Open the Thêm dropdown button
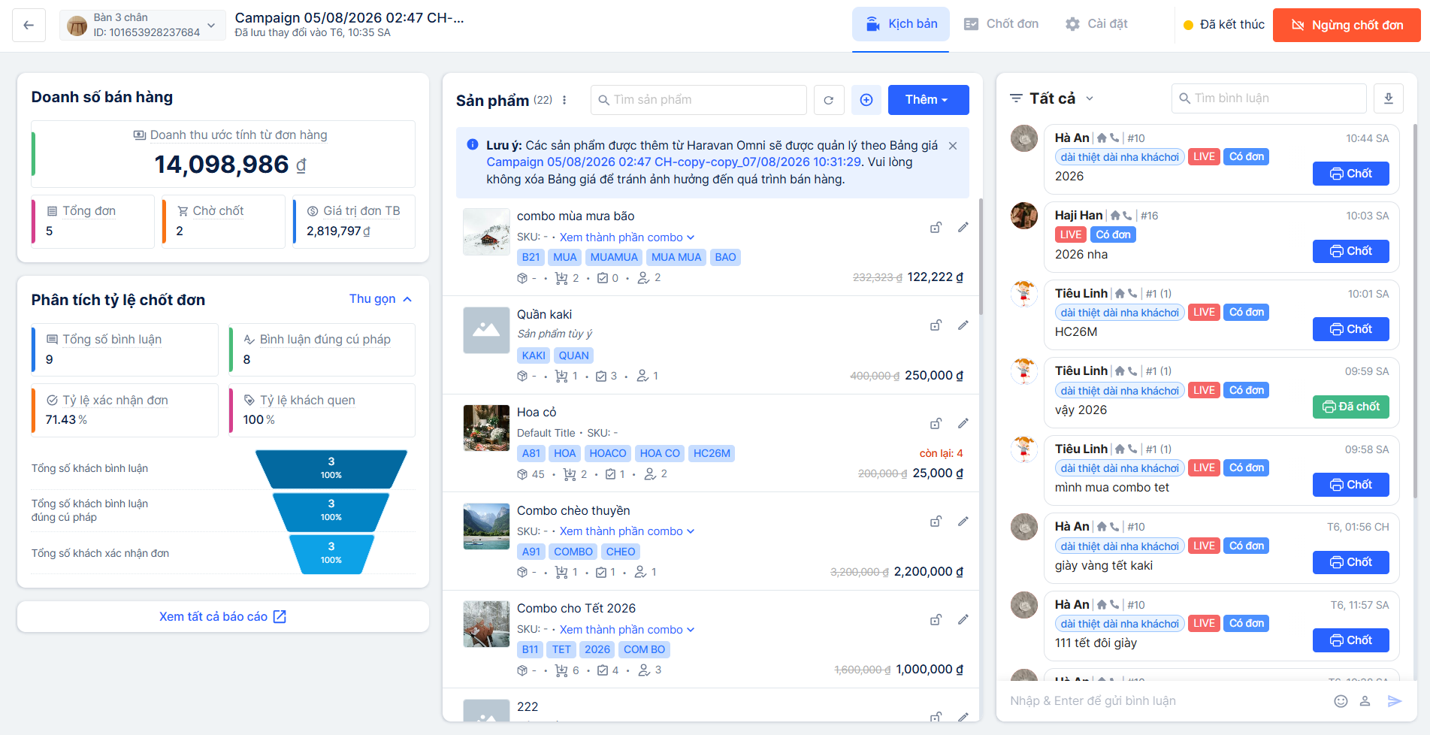The width and height of the screenshot is (1430, 735). click(928, 100)
